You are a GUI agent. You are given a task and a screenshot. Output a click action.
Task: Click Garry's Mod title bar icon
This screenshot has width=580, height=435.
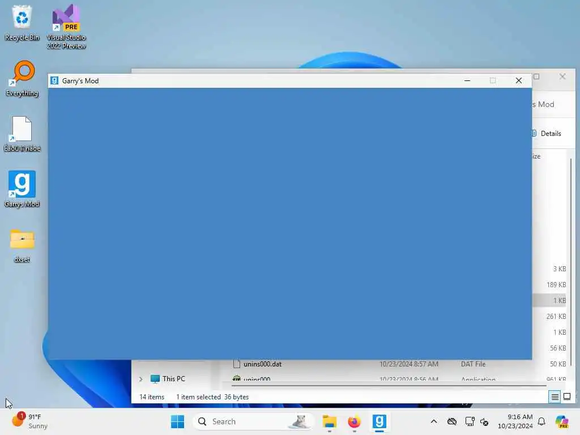coord(54,80)
